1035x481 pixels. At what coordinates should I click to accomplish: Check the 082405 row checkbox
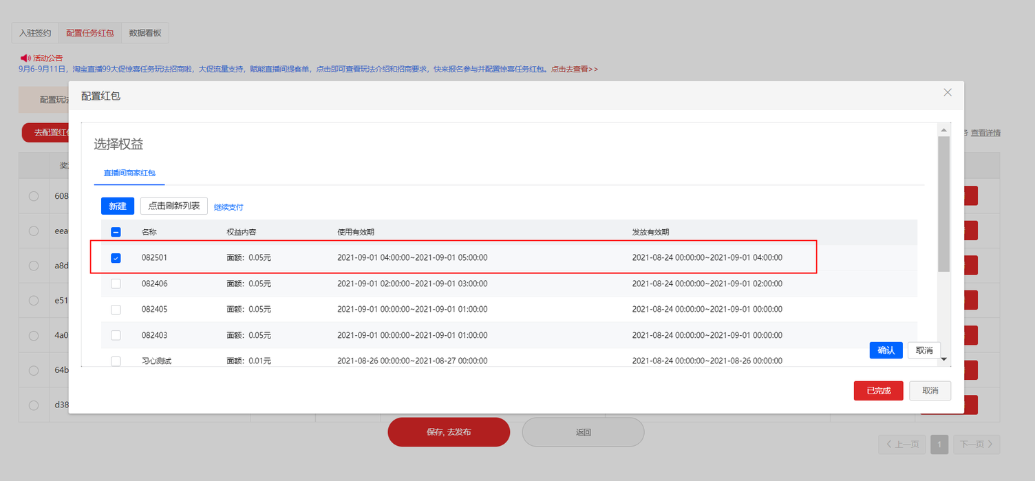pyautogui.click(x=116, y=310)
